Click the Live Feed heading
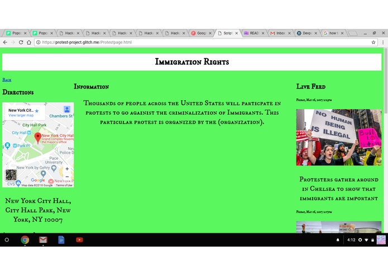Image resolution: width=388 pixels, height=275 pixels. pos(311,86)
